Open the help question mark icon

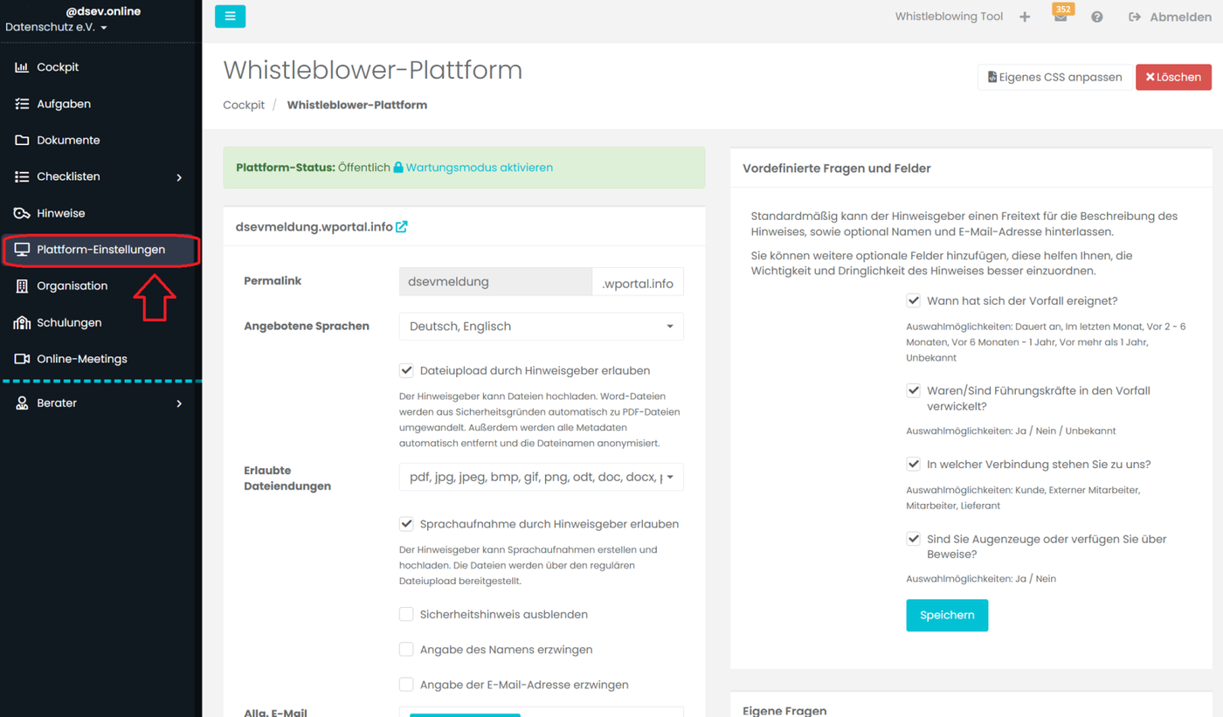[1097, 17]
